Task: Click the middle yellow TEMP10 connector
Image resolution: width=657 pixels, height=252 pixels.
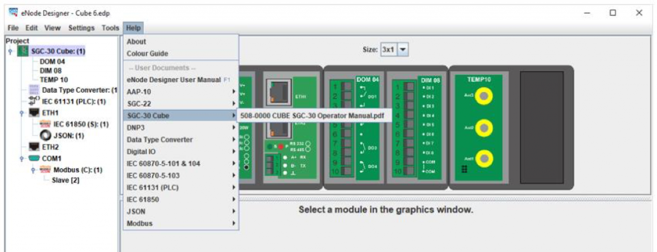Action: pyautogui.click(x=484, y=127)
